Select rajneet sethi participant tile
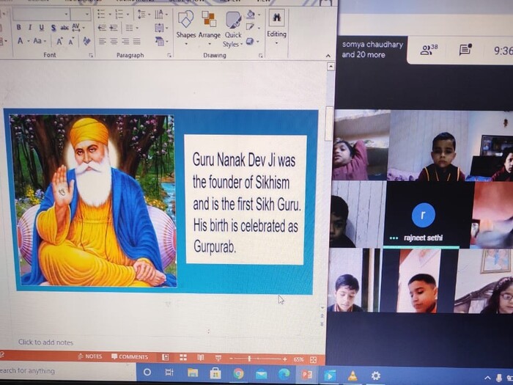Screen dimensions: 513x385 (427, 214)
